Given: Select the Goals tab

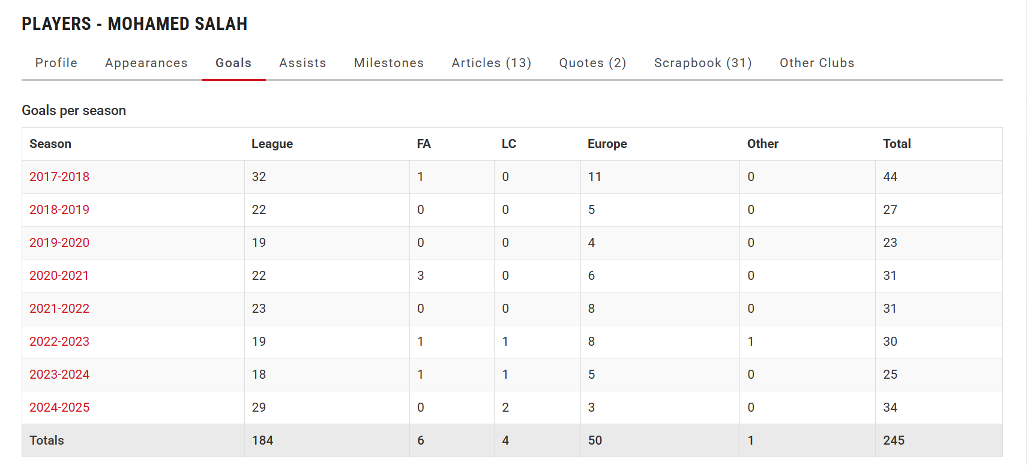Looking at the screenshot, I should (233, 63).
